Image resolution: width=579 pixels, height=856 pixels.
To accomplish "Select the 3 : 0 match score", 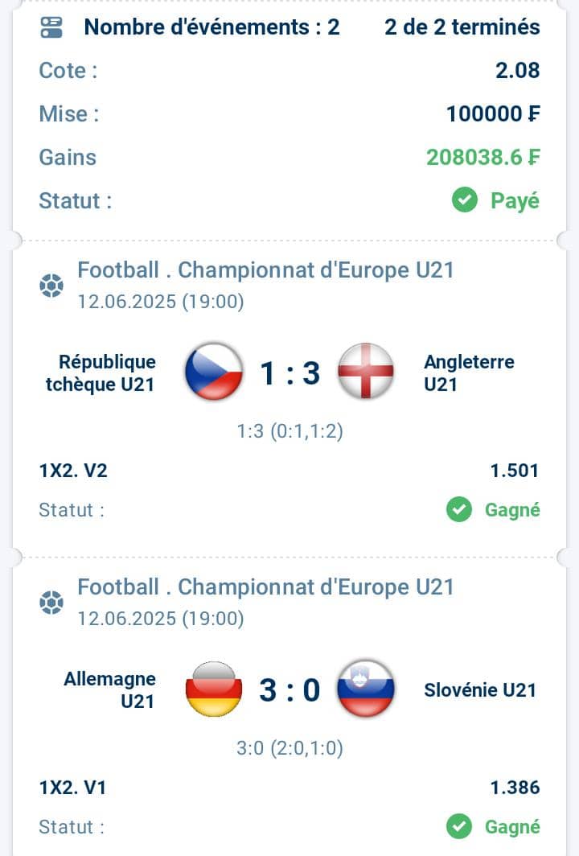I will [x=289, y=690].
